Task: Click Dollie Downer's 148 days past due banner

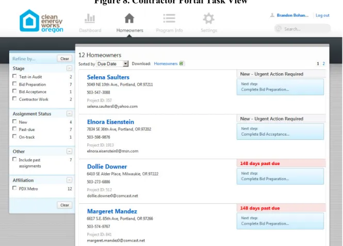Action: tap(281, 163)
